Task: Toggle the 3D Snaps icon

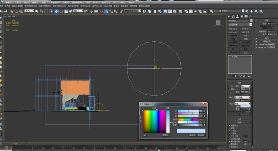Action: pyautogui.click(x=102, y=11)
